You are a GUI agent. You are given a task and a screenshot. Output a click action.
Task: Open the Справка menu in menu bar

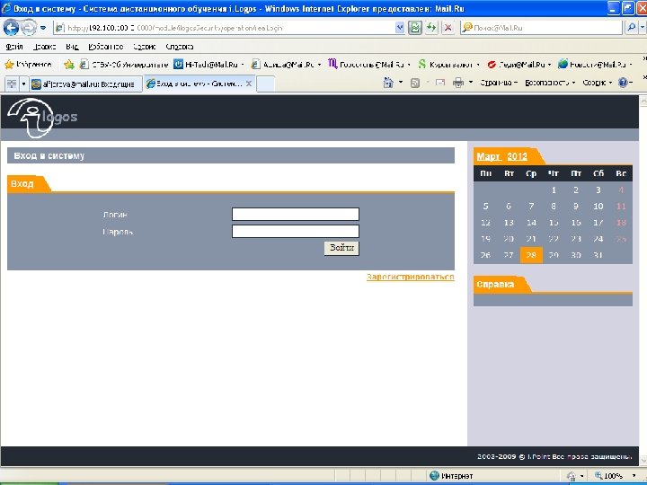(180, 47)
